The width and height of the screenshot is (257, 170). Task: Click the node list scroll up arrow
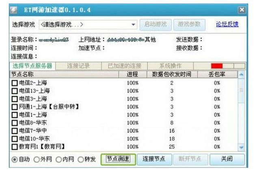(241, 75)
